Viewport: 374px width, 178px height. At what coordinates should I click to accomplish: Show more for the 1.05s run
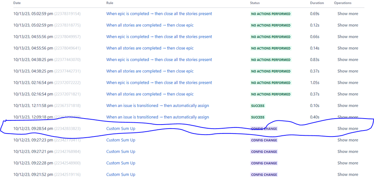tap(348, 83)
